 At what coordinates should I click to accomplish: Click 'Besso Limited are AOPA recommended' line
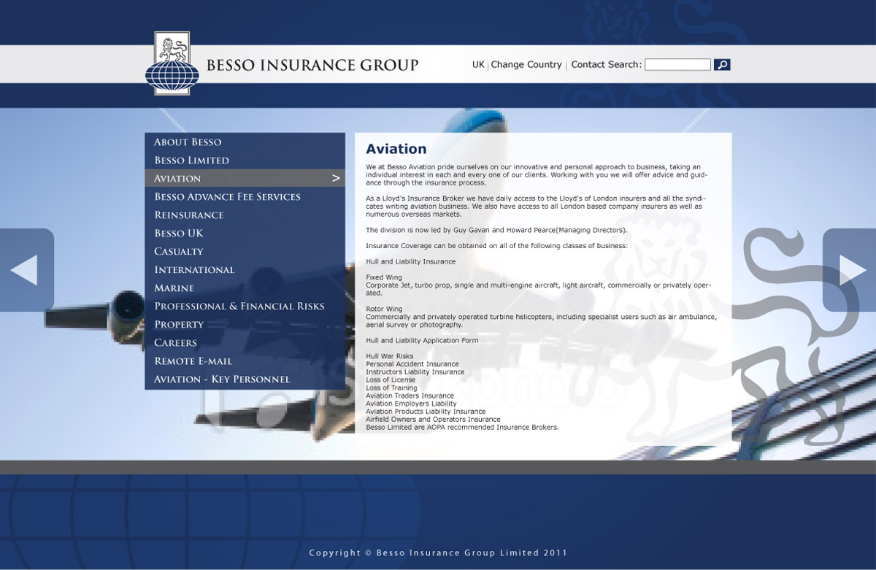462,427
